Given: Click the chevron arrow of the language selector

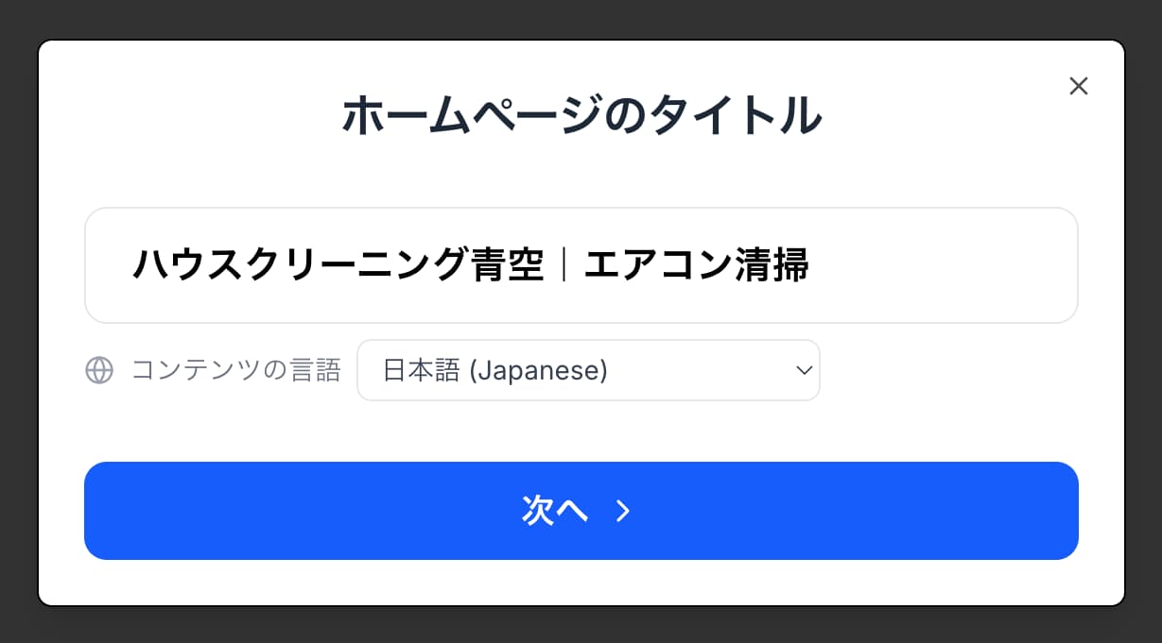Looking at the screenshot, I should [x=804, y=370].
